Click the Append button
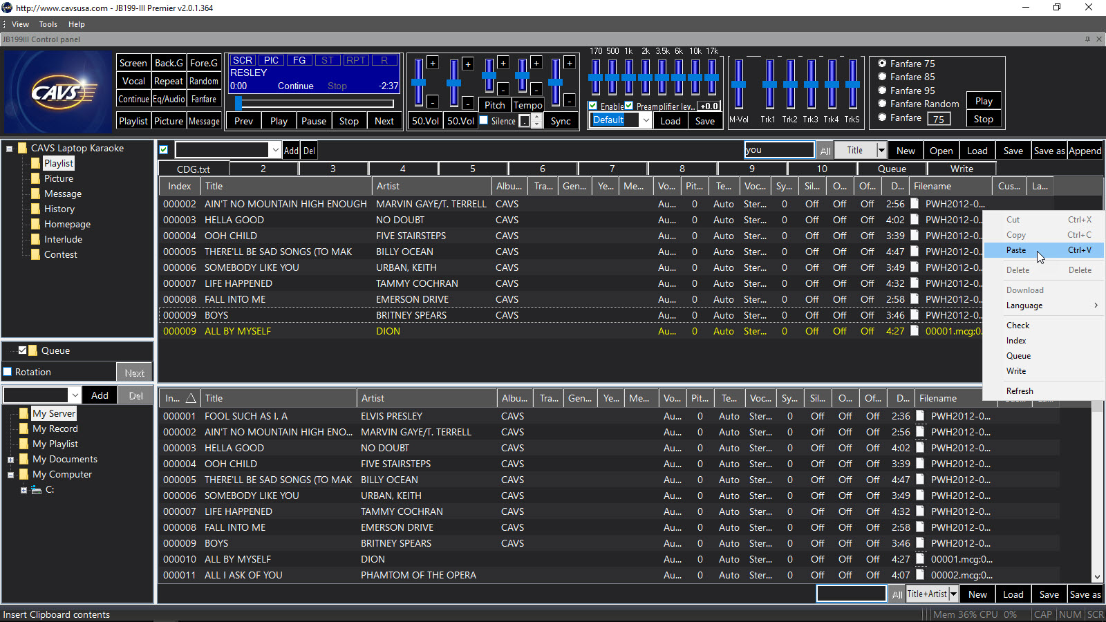The image size is (1106, 622). [1085, 151]
